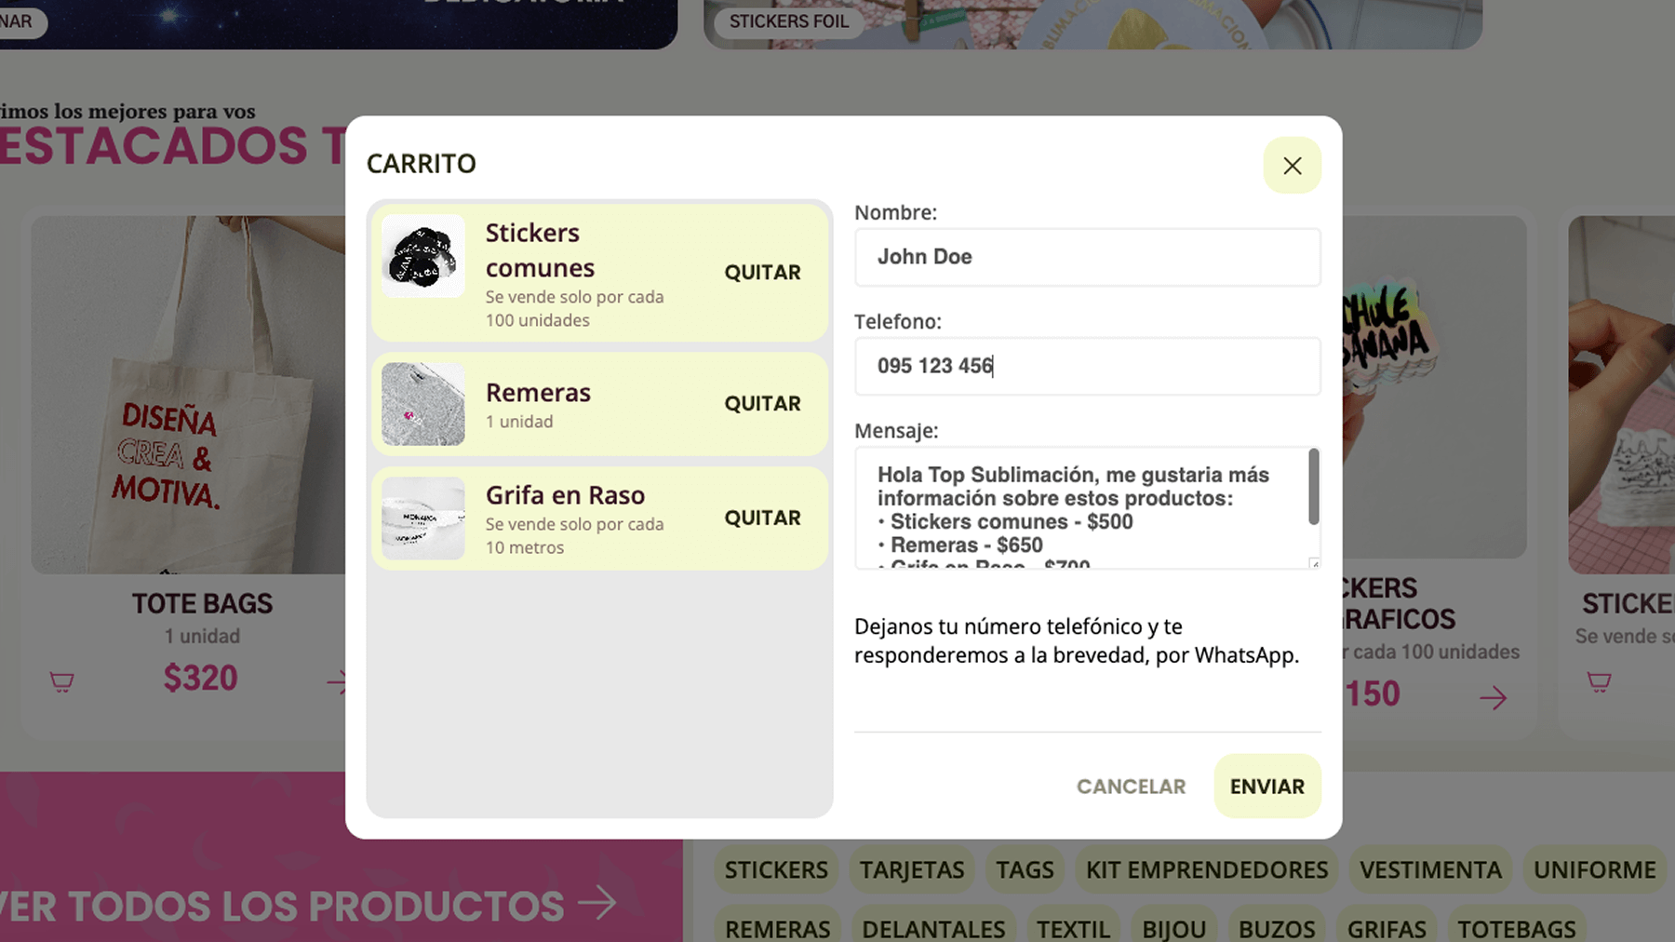Focus the Nombre input field
The width and height of the screenshot is (1675, 942).
(1087, 257)
